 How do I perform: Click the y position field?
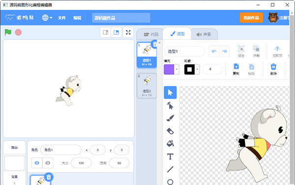click(x=122, y=150)
